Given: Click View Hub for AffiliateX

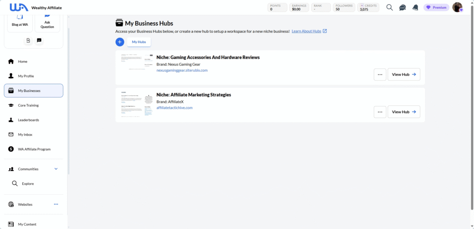Looking at the screenshot, I should pos(404,112).
